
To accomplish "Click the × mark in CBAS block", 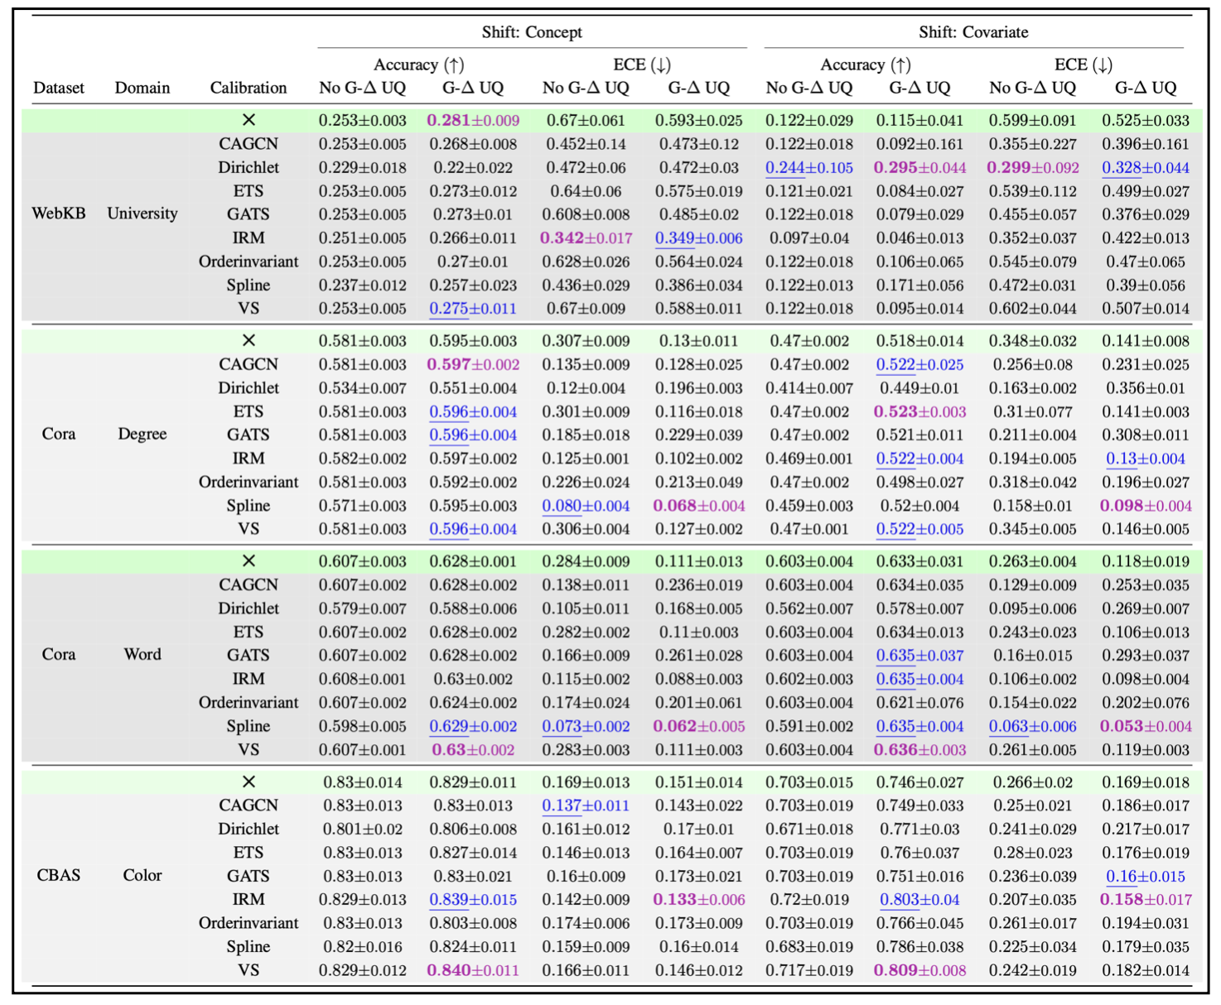I will click(249, 782).
